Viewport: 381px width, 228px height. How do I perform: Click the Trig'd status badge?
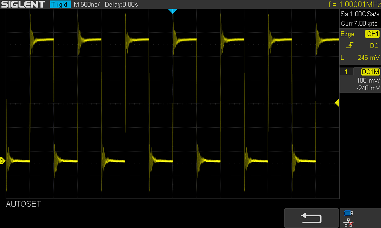(60, 4)
